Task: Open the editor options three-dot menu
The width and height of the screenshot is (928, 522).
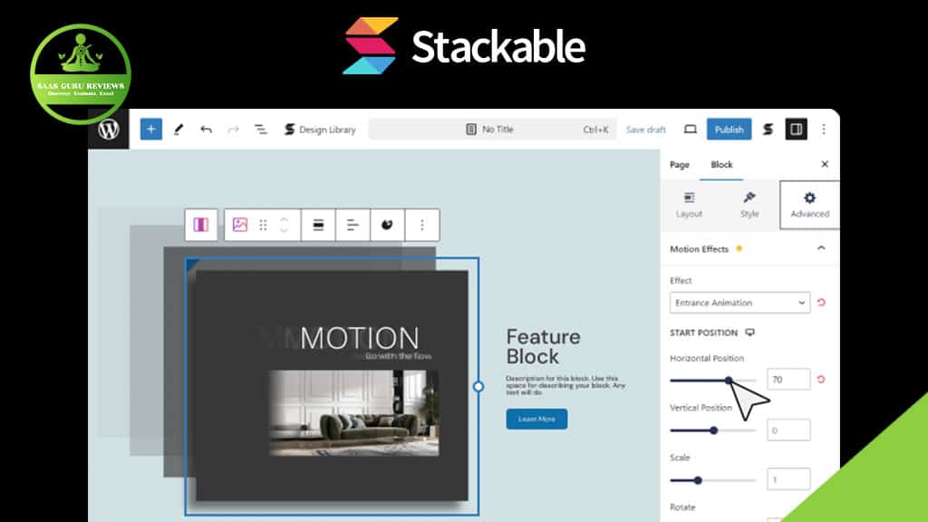Action: click(x=824, y=129)
